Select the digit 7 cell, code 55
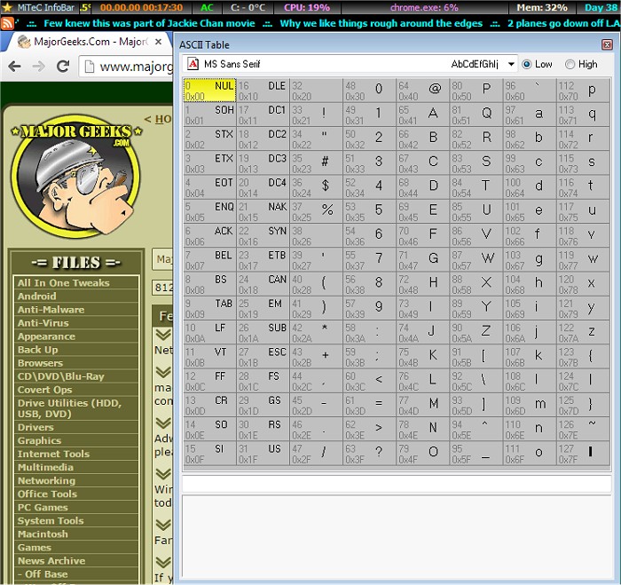 pos(369,259)
